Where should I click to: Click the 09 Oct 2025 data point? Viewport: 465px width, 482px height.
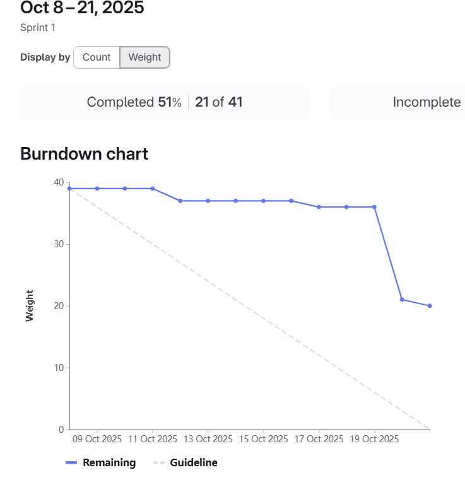97,189
